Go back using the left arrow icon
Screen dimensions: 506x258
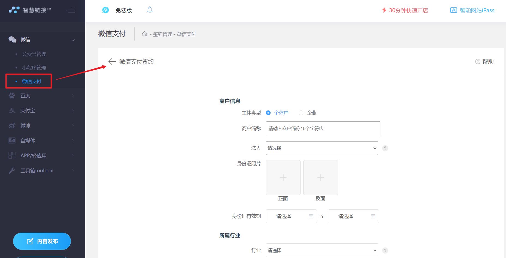(112, 61)
